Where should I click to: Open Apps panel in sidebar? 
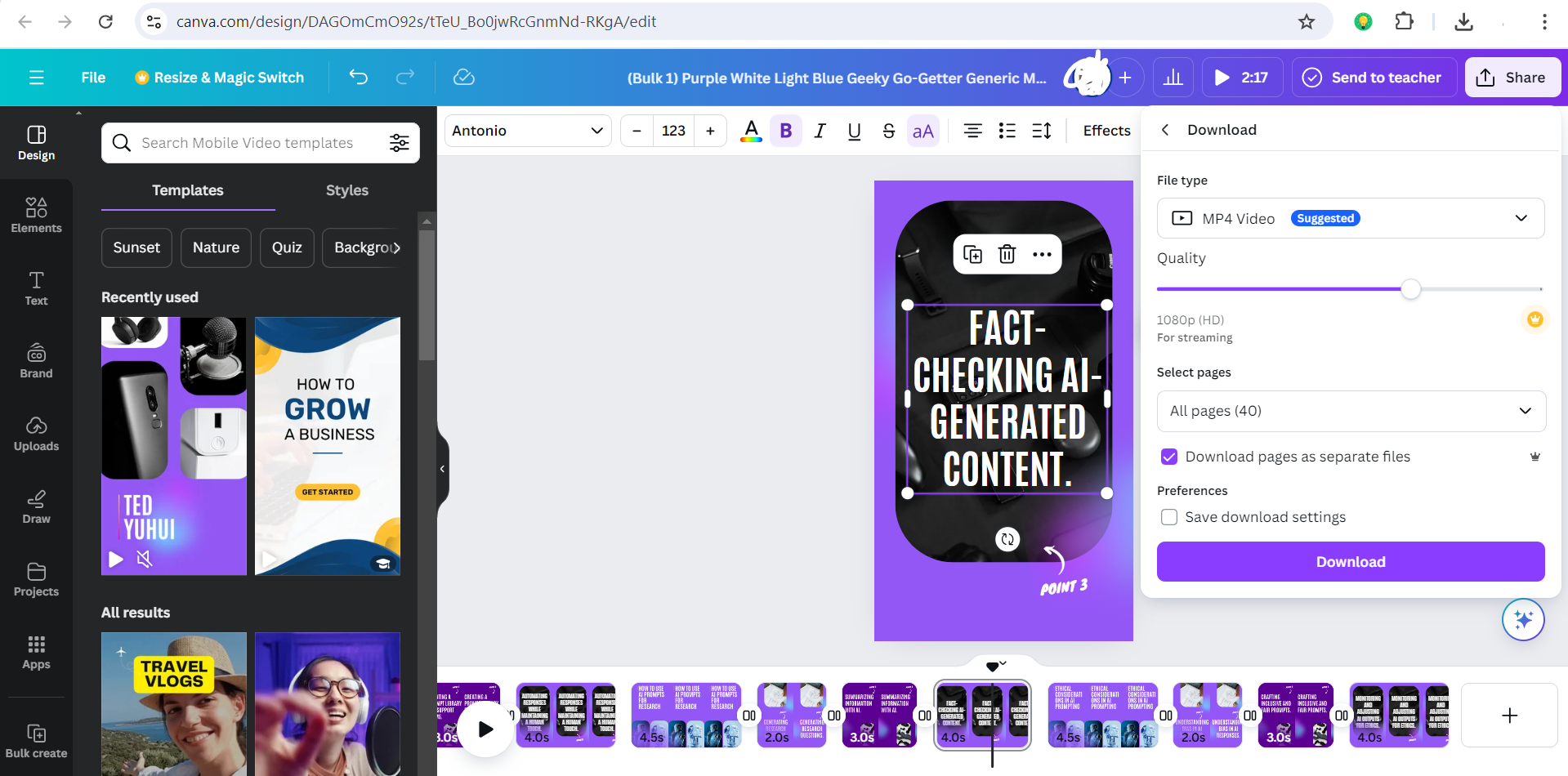36,652
